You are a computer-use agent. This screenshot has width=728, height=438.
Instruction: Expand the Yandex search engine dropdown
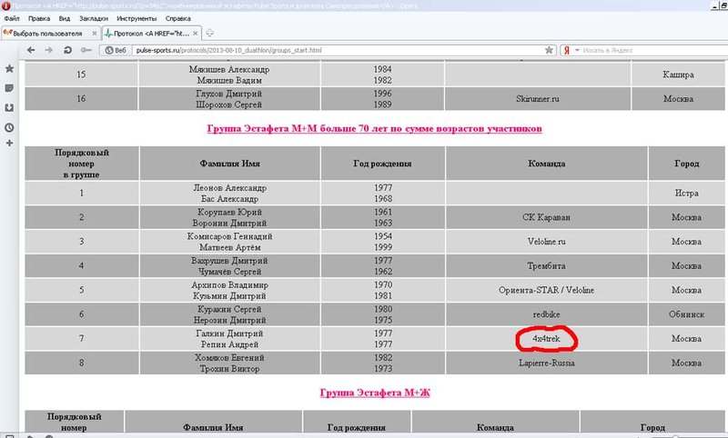pyautogui.click(x=577, y=49)
